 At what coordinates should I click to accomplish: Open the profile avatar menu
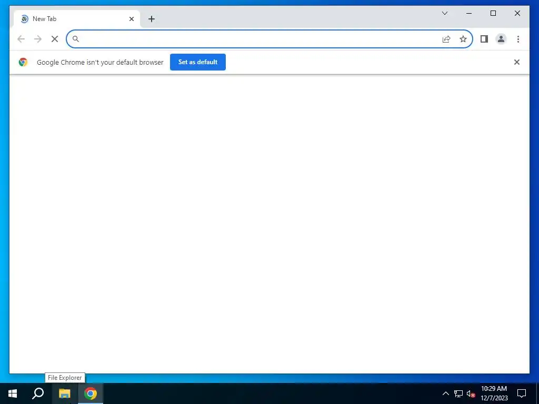pyautogui.click(x=501, y=39)
